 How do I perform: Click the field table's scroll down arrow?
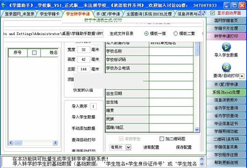(x=197, y=130)
